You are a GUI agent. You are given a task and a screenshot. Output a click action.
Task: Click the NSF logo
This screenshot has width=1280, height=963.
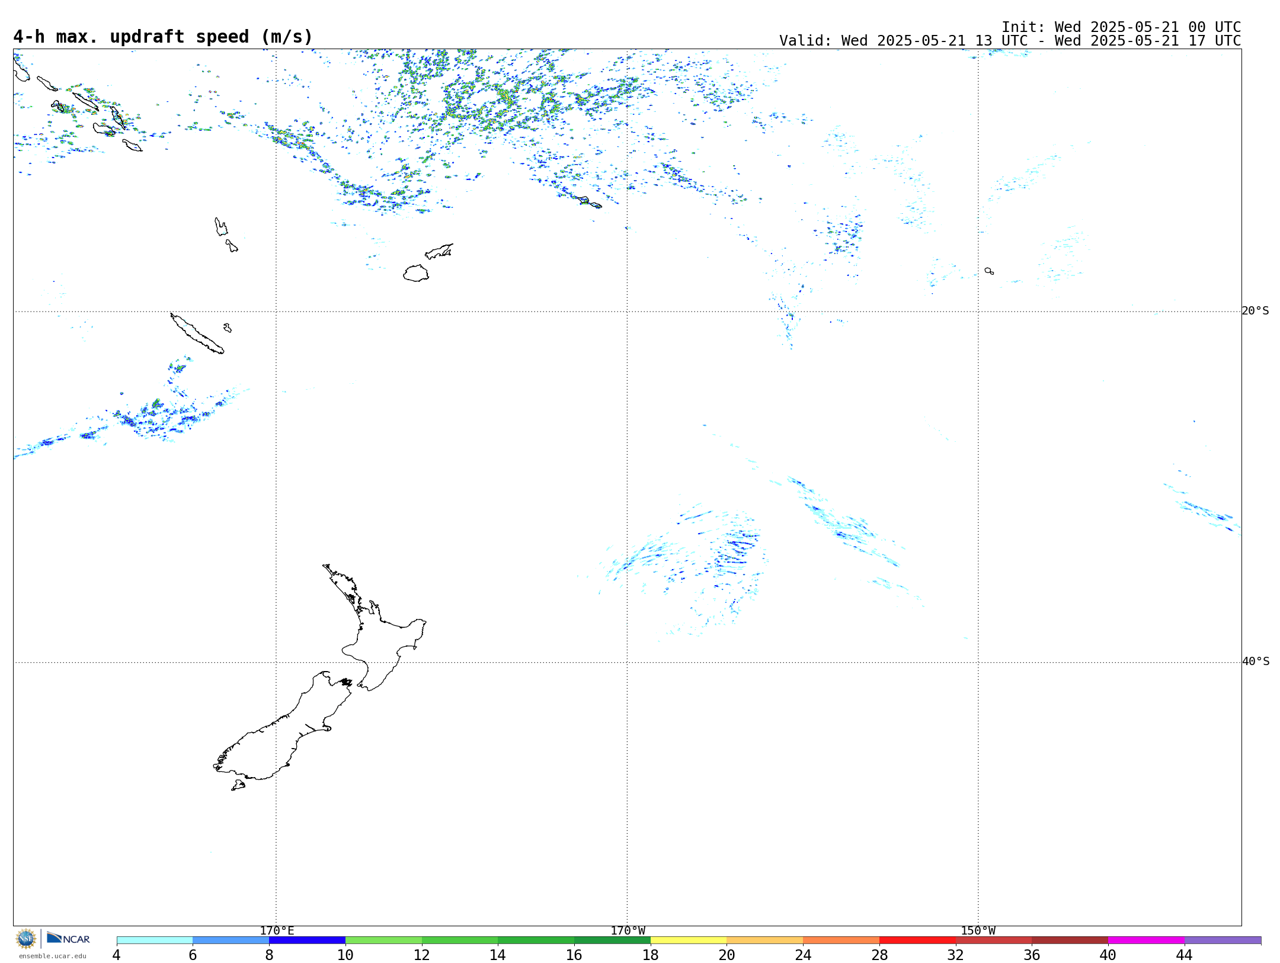pyautogui.click(x=26, y=939)
